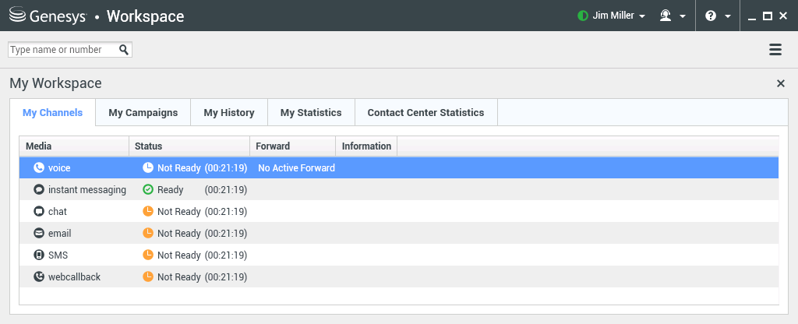Go to Contact Center Statistics tab
This screenshot has height=324, width=798.
[x=425, y=113]
